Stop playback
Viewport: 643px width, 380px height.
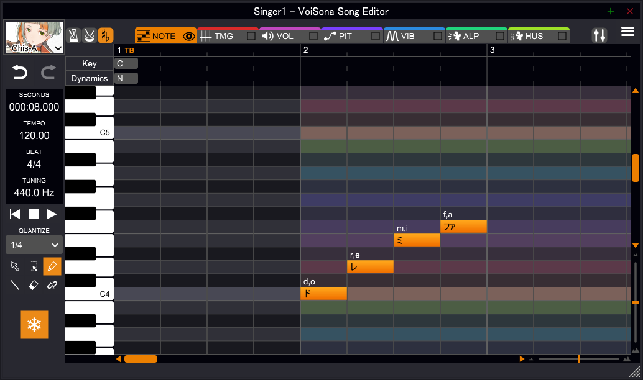[34, 214]
